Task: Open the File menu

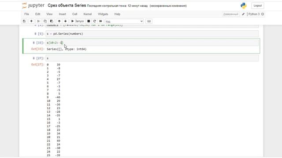Action: [x=26, y=14]
